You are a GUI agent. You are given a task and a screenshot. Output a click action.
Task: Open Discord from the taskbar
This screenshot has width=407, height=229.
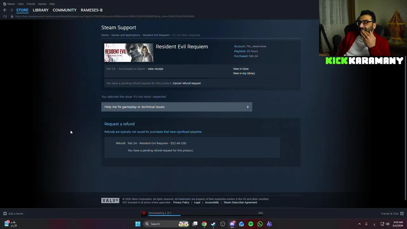point(232,224)
